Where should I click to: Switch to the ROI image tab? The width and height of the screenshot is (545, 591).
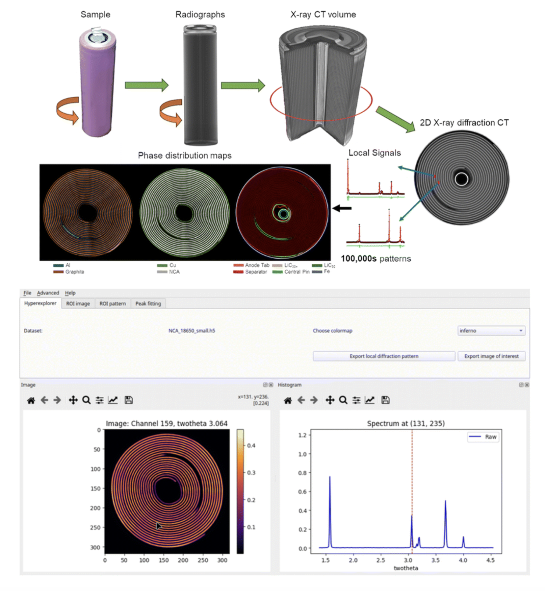click(78, 304)
